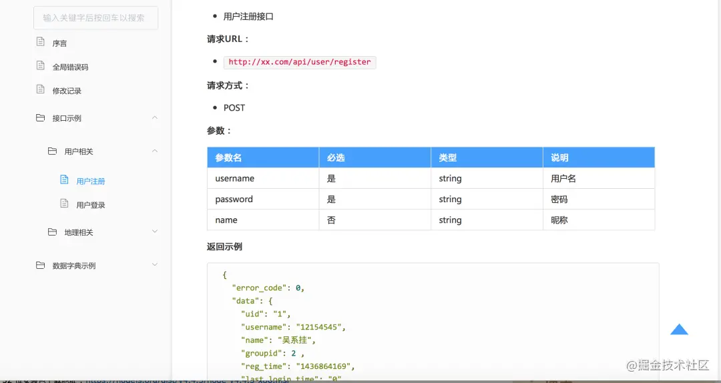Click the register API URL code
The image size is (721, 383).
(x=300, y=62)
